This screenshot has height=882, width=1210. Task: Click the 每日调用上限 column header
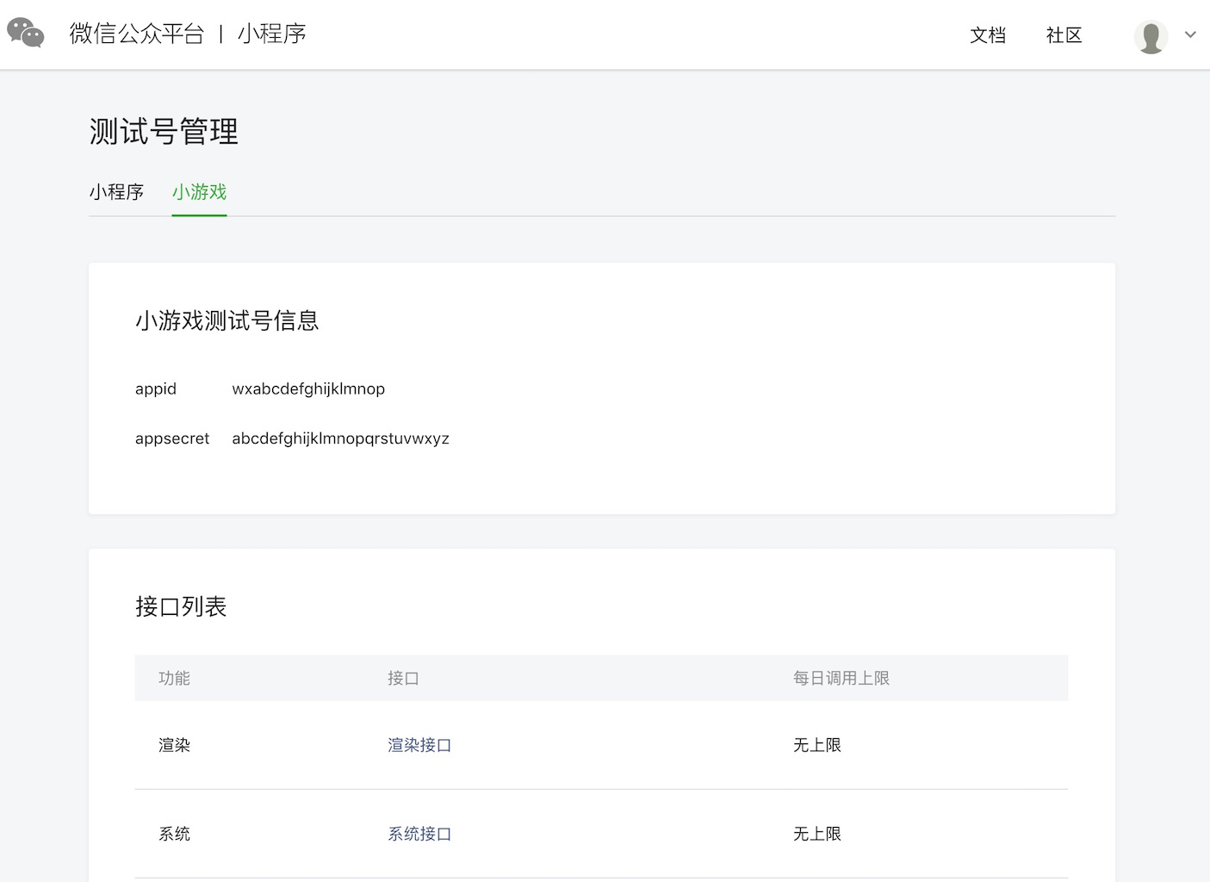pos(841,678)
